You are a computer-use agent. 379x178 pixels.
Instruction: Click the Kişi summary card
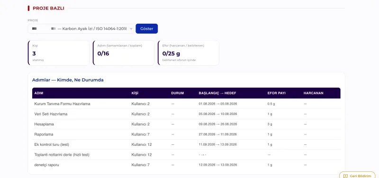click(58, 53)
